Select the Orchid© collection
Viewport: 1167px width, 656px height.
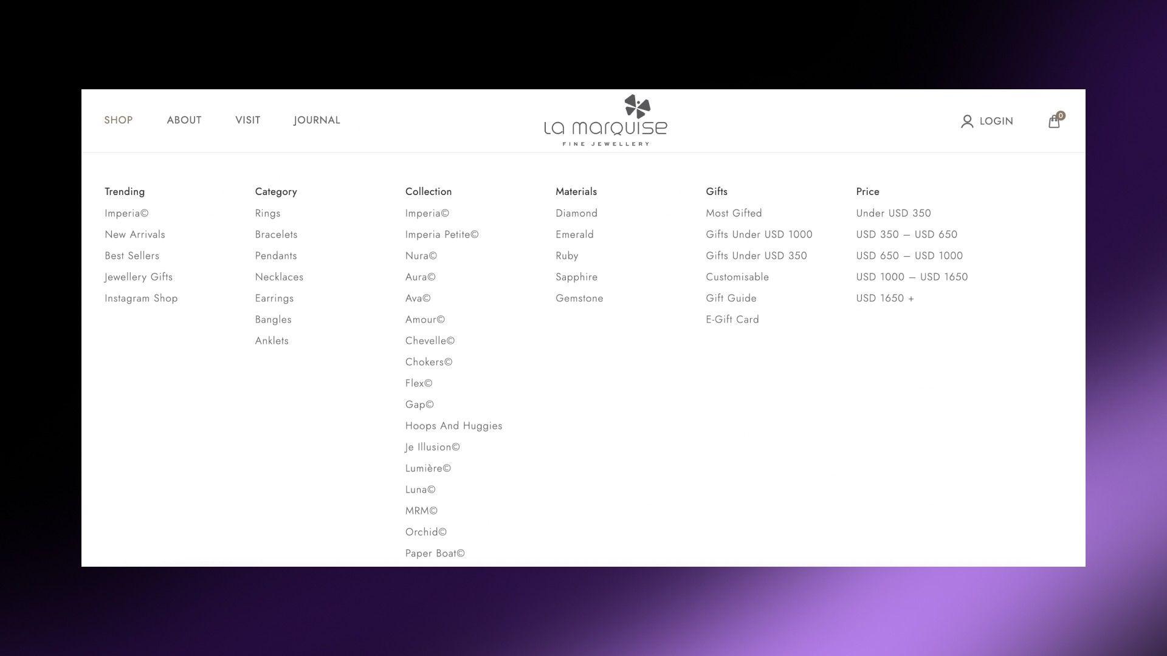(x=425, y=532)
